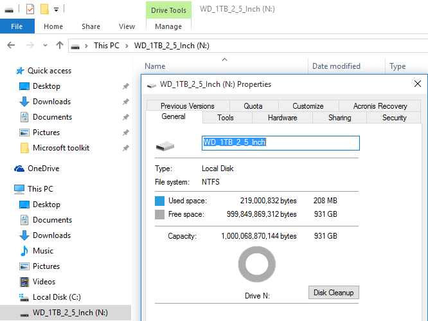Switch to Acronis Recovery tab
The image size is (428, 321).
(380, 105)
